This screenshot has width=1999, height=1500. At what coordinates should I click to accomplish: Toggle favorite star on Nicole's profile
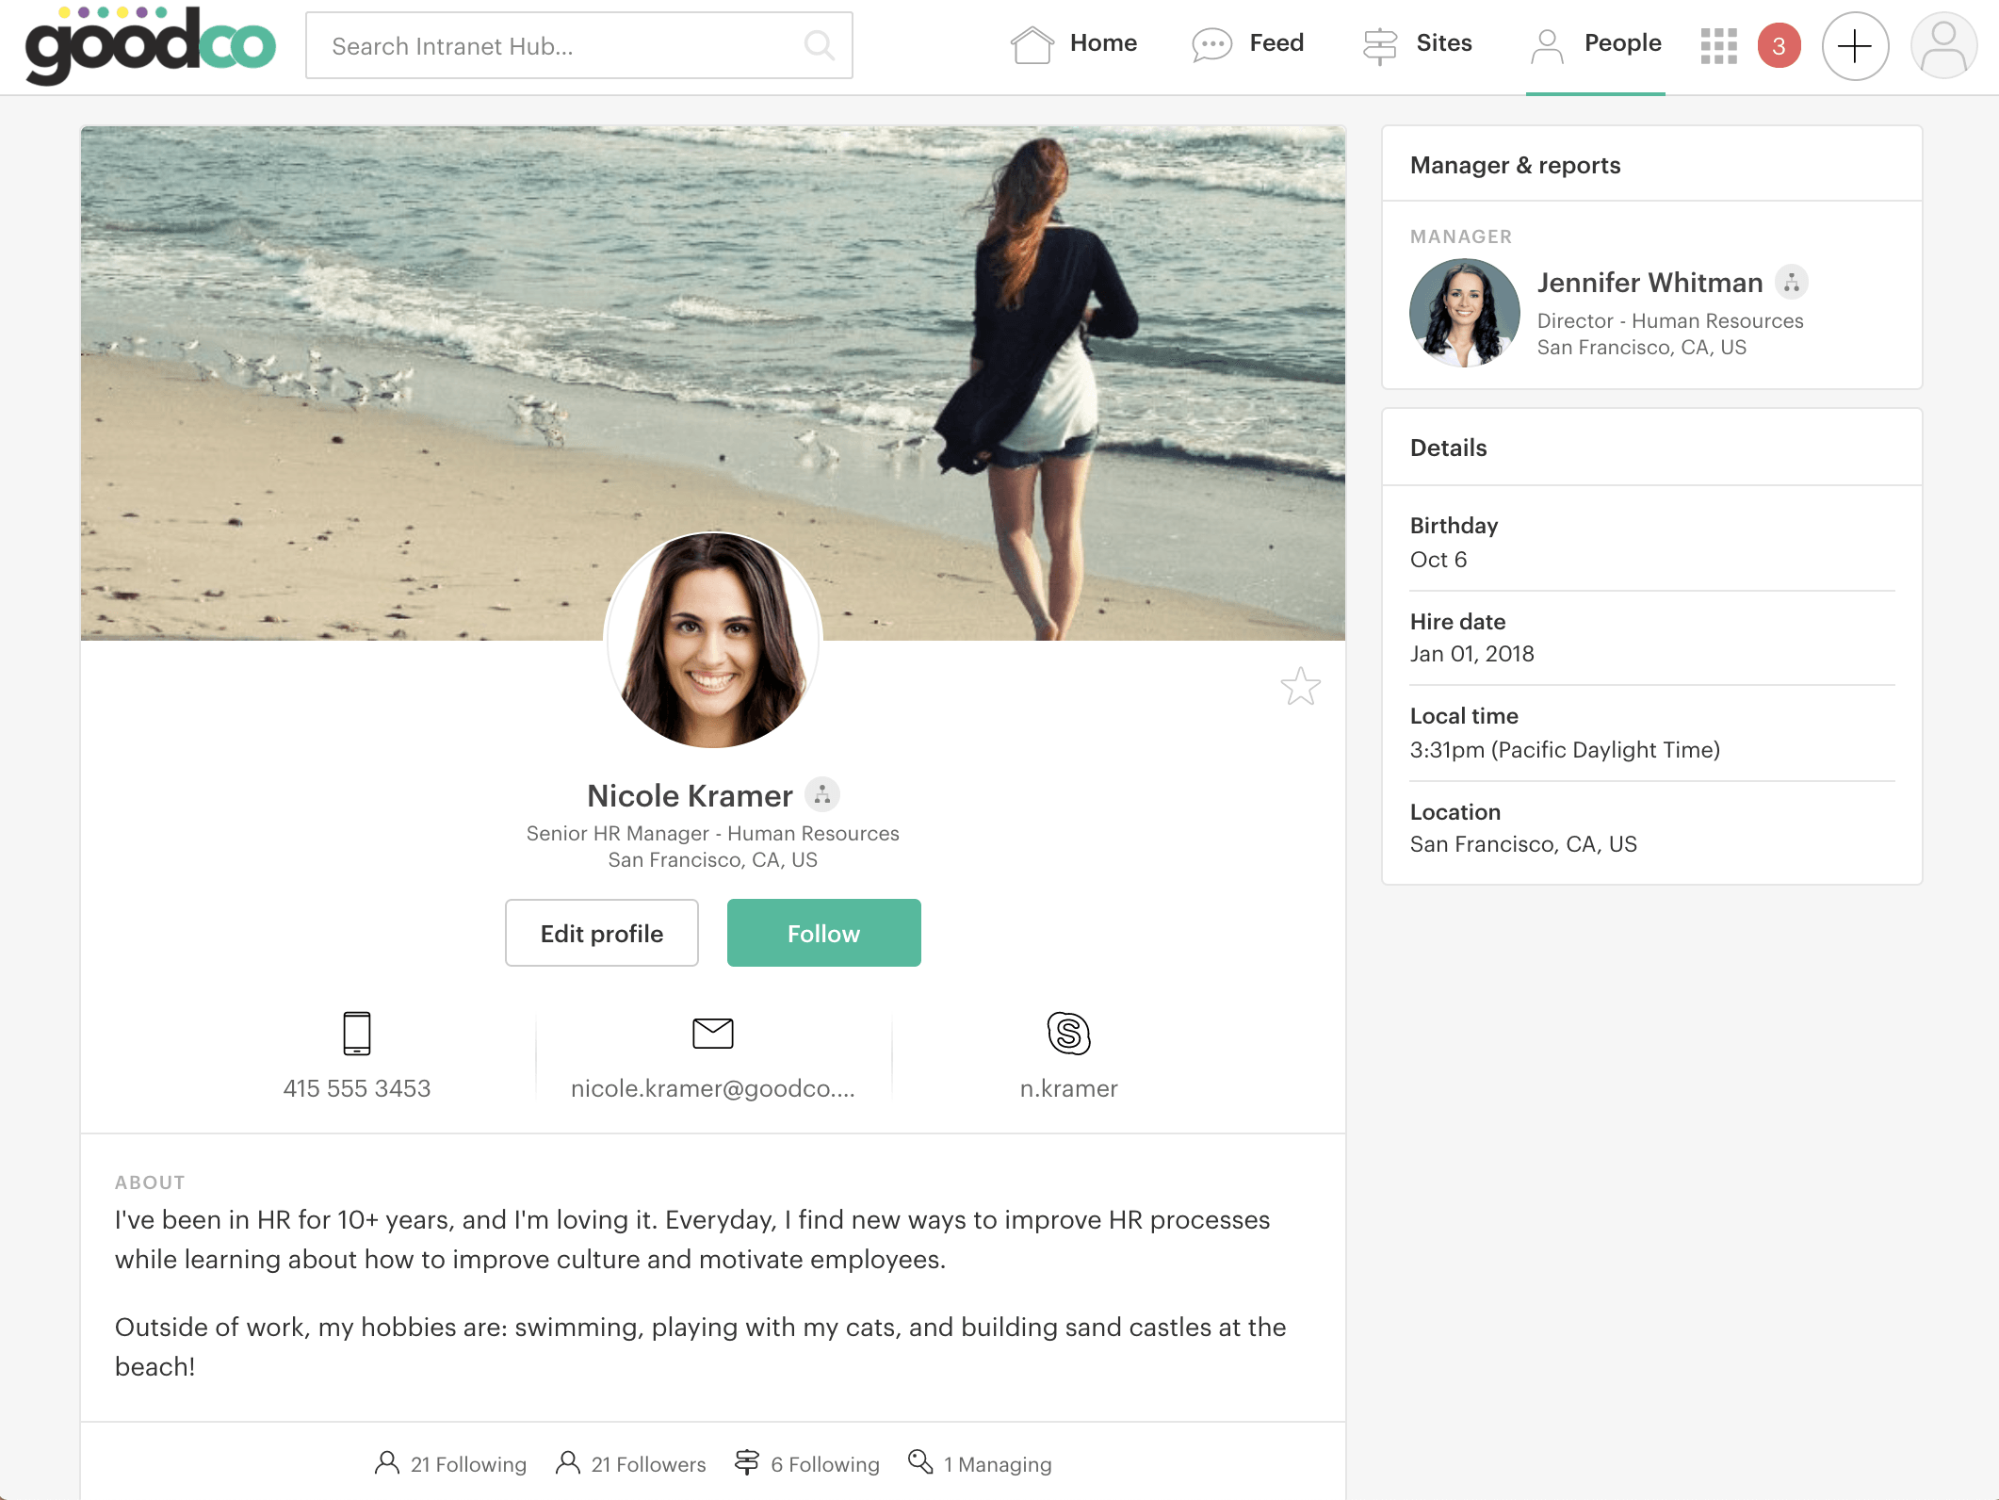coord(1301,687)
